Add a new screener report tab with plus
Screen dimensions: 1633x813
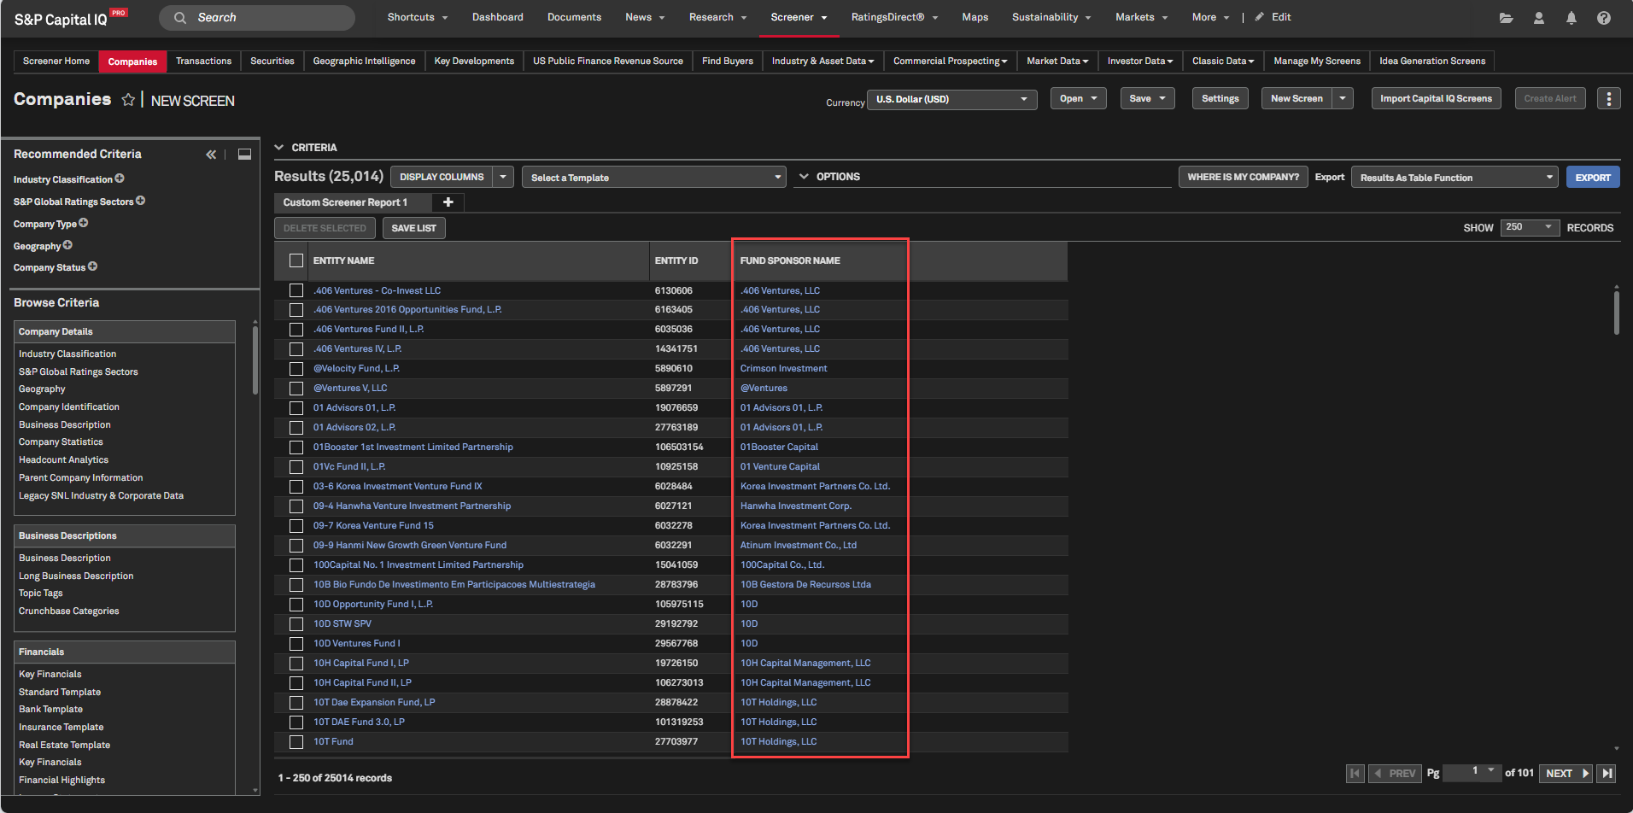(x=448, y=202)
